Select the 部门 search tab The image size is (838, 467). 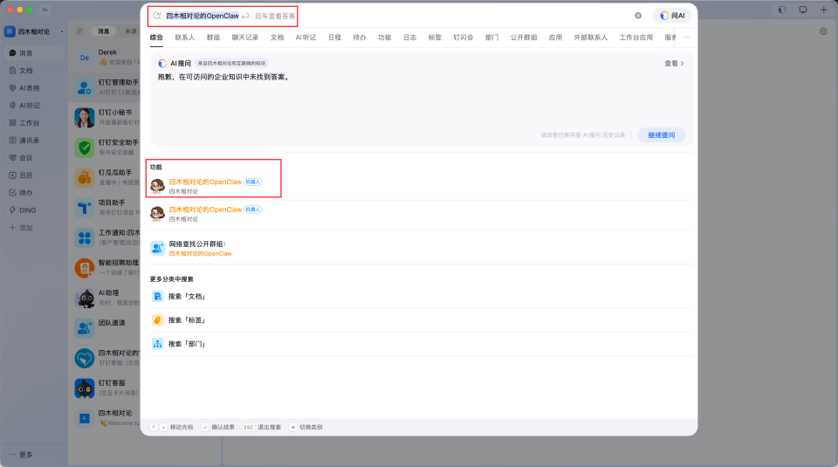point(492,38)
